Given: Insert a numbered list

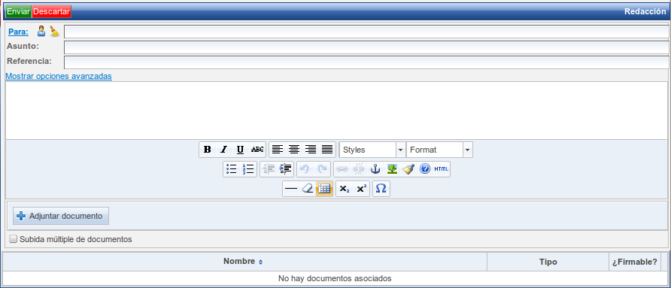Looking at the screenshot, I should coord(248,169).
